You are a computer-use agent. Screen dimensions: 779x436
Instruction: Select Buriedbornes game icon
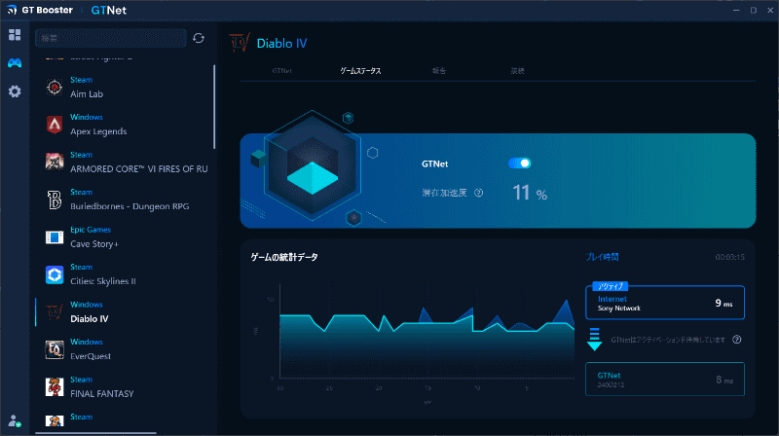[55, 200]
